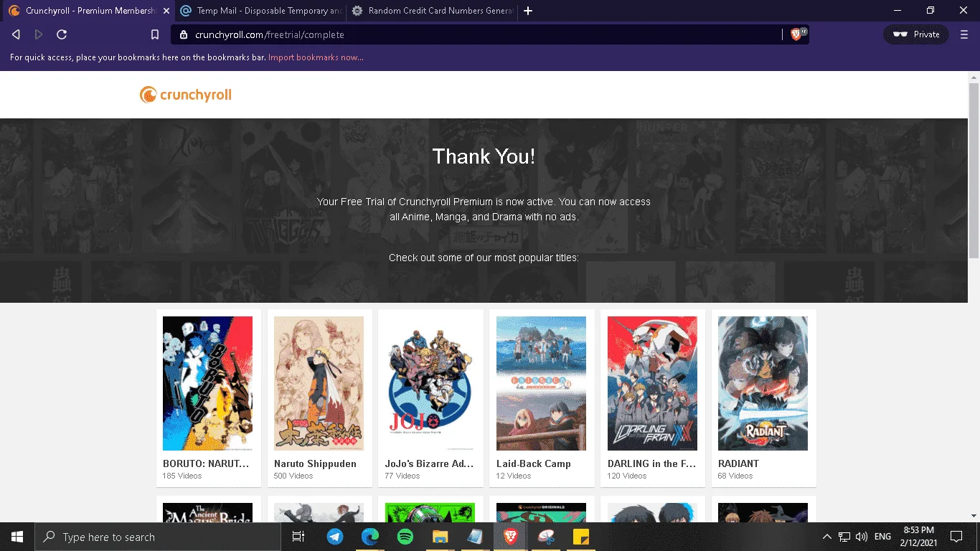
Task: Open the Action Center notifications icon
Action: [956, 537]
